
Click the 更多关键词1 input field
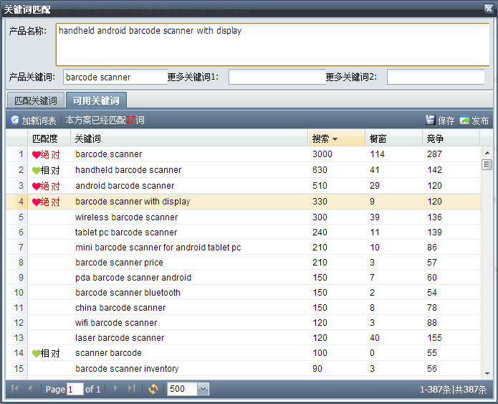pos(277,77)
